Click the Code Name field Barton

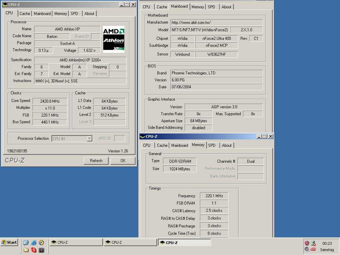(x=52, y=37)
